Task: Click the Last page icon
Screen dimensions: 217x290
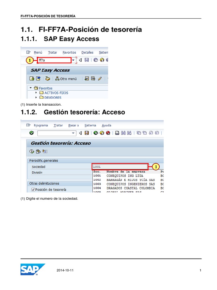Action: pyautogui.click(x=157, y=133)
